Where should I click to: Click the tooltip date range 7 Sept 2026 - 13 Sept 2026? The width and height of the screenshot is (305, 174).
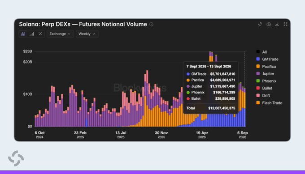(x=209, y=66)
